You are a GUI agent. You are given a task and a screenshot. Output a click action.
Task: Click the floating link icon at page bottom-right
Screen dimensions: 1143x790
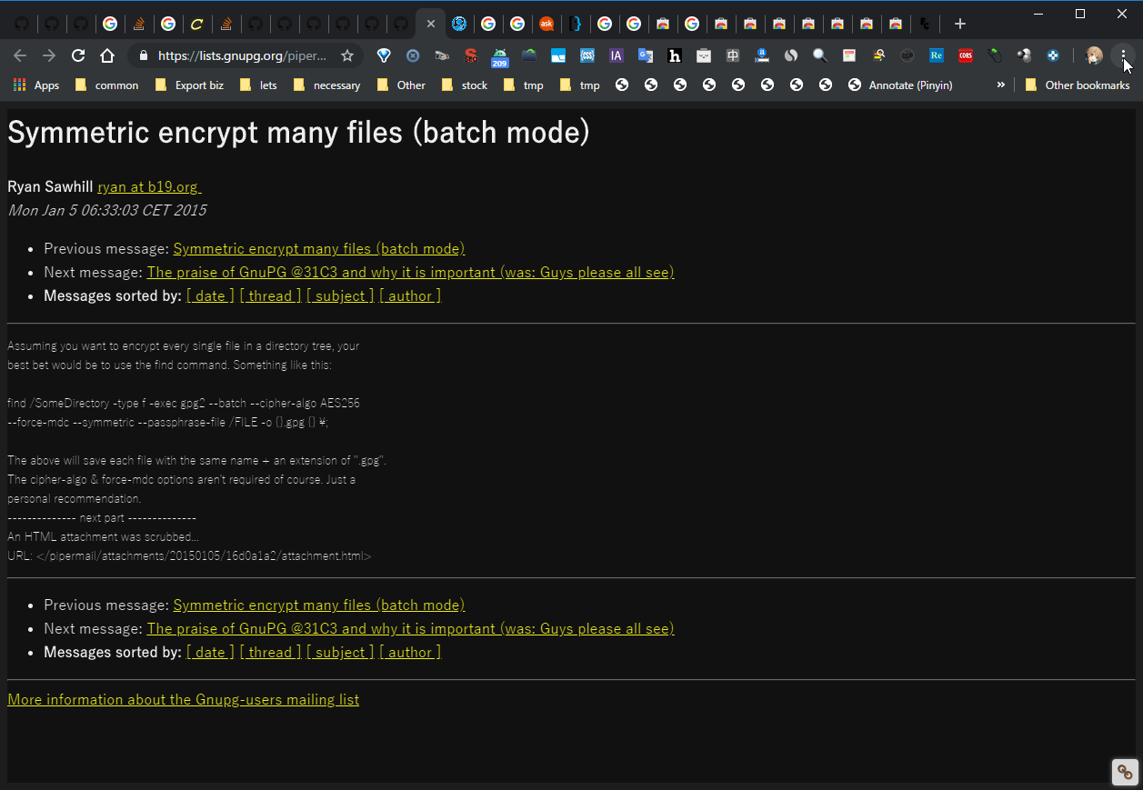point(1125,772)
